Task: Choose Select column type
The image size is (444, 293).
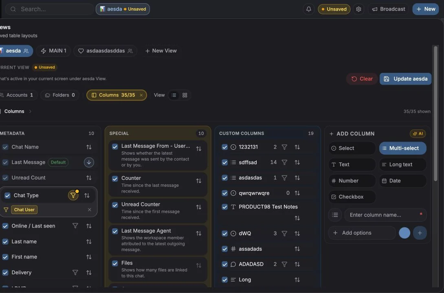Action: tap(352, 148)
